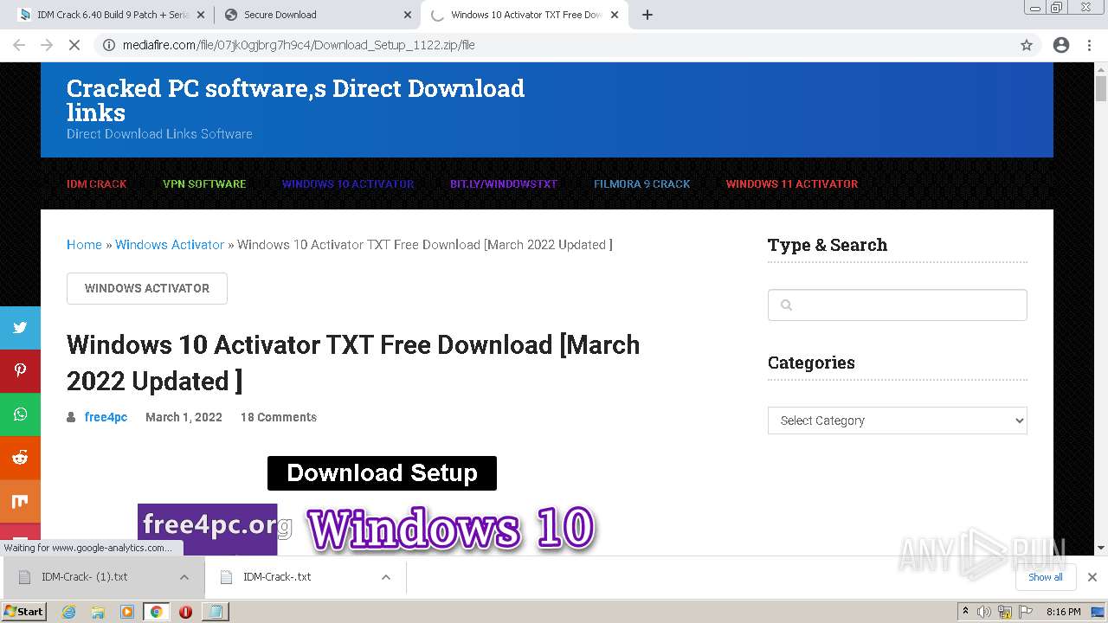Viewport: 1108px width, 623px height.
Task: Bookmark this page with the star
Action: point(1027,45)
